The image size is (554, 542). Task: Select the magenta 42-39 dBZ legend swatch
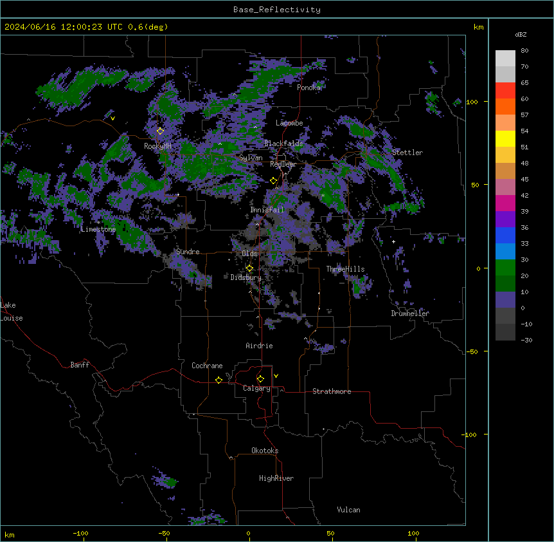[505, 203]
